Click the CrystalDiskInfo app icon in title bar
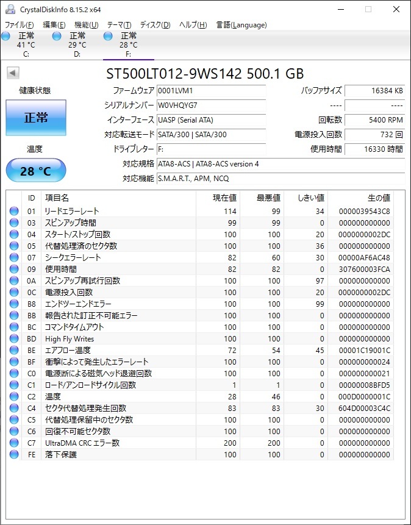This screenshot has width=411, height=525. point(10,9)
